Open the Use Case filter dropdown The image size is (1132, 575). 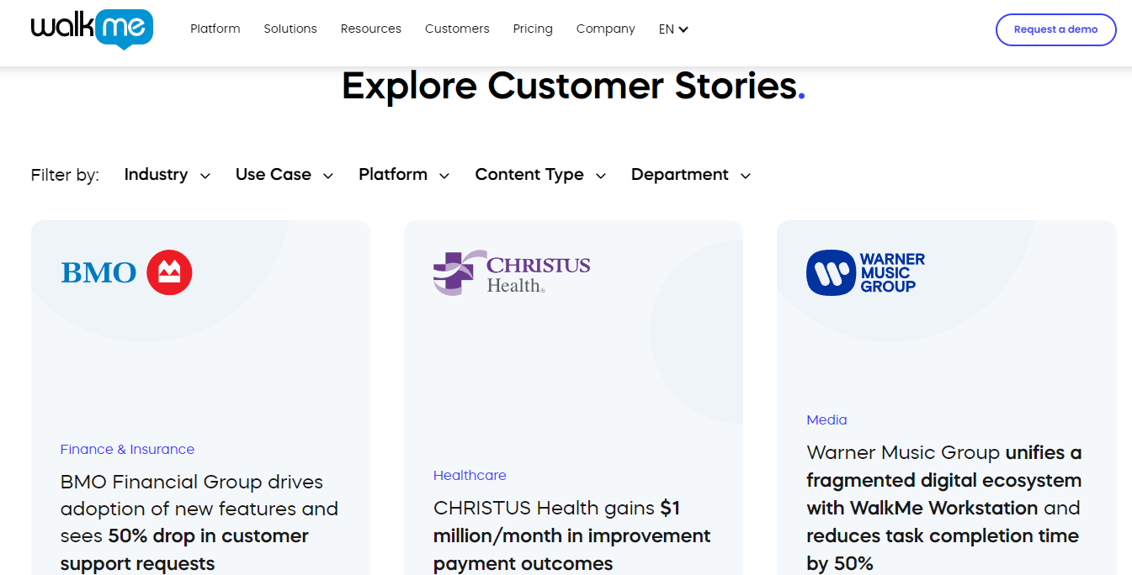click(x=284, y=175)
